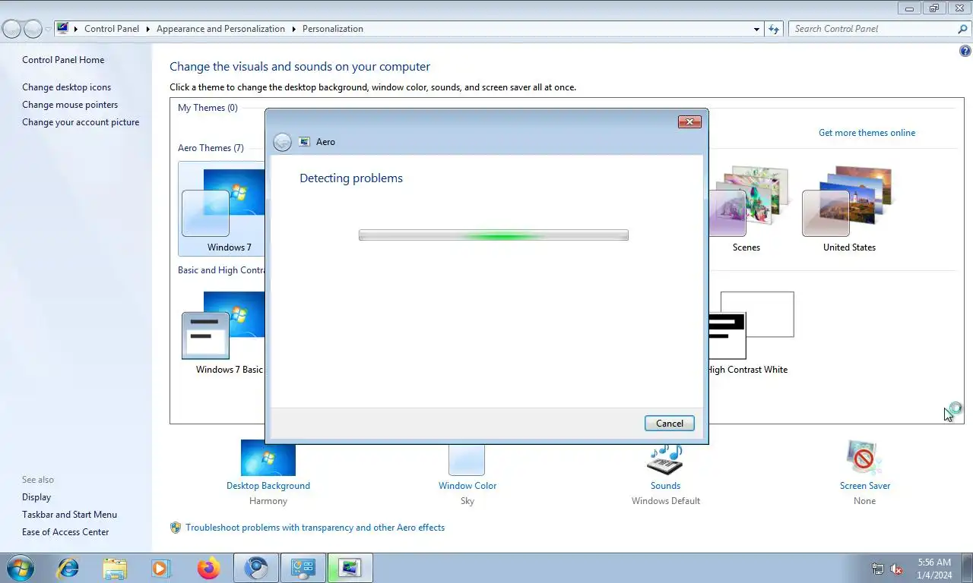Open the Help question mark icon
The width and height of the screenshot is (973, 583).
(x=965, y=52)
